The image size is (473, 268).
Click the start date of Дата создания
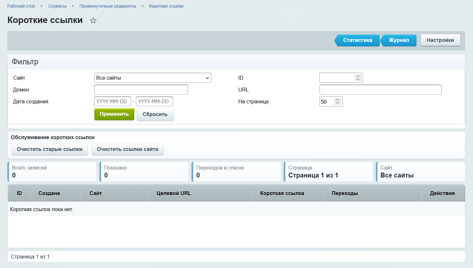pyautogui.click(x=113, y=101)
